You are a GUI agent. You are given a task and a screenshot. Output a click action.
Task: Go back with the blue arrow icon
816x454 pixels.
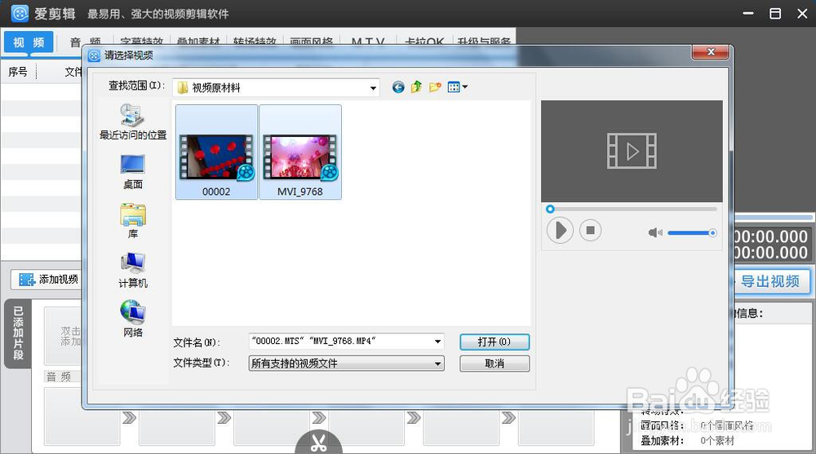pyautogui.click(x=398, y=87)
